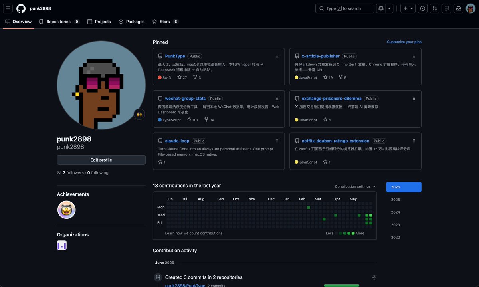Viewport: 479px width, 287px height.
Task: Open wechat-group-stats' 101 stargazers
Action: point(192,120)
